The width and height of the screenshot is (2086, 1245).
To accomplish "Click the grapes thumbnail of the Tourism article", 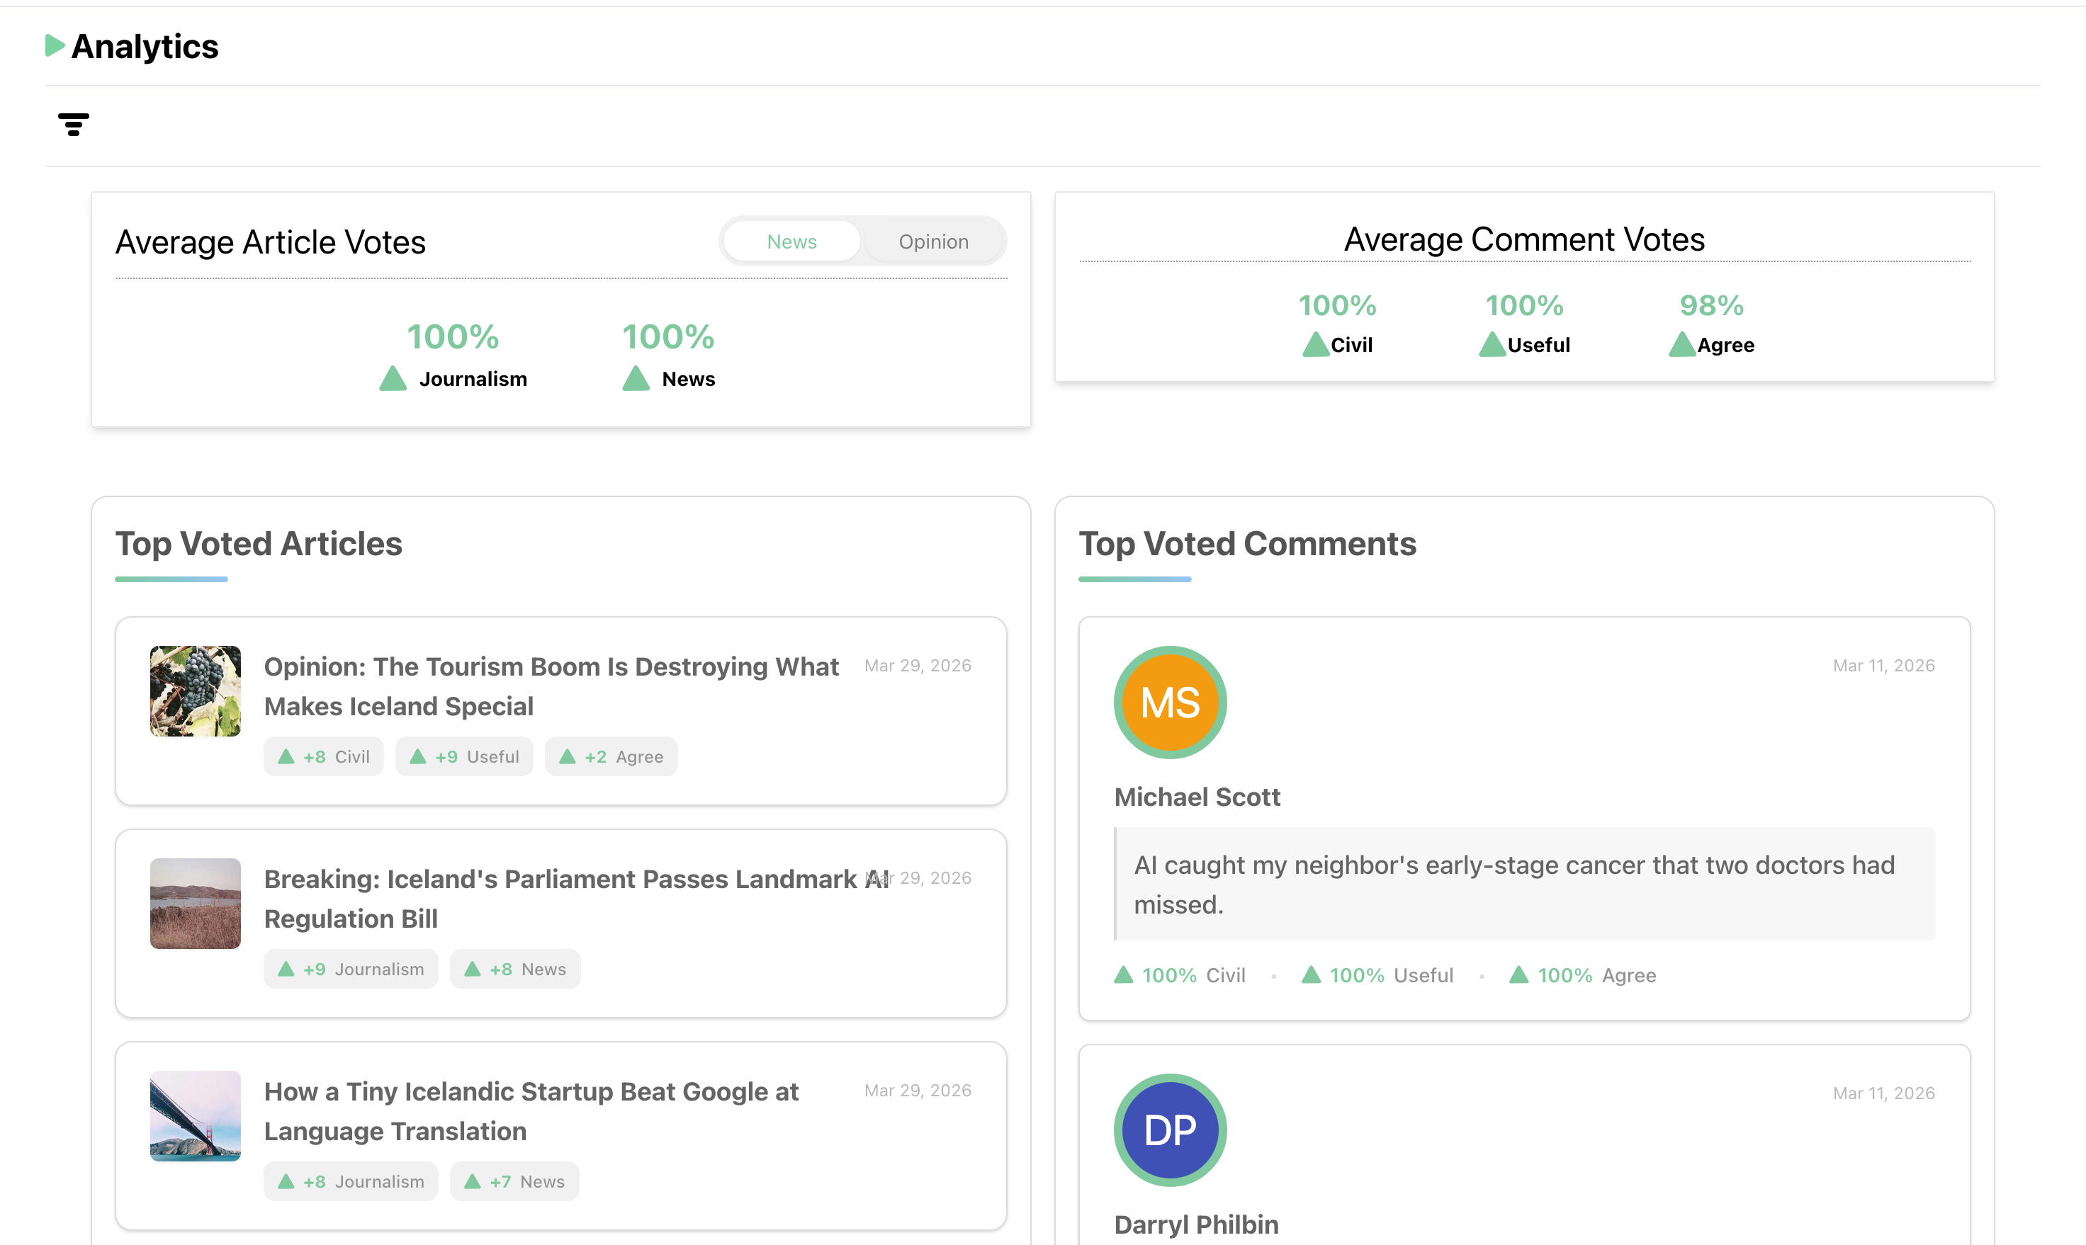I will point(195,690).
